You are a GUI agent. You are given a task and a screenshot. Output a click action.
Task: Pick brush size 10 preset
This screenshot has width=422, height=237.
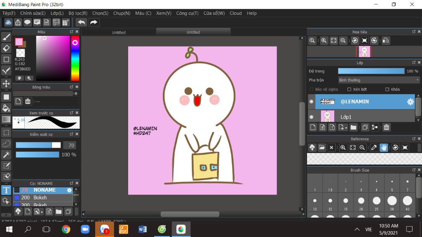click(x=315, y=203)
